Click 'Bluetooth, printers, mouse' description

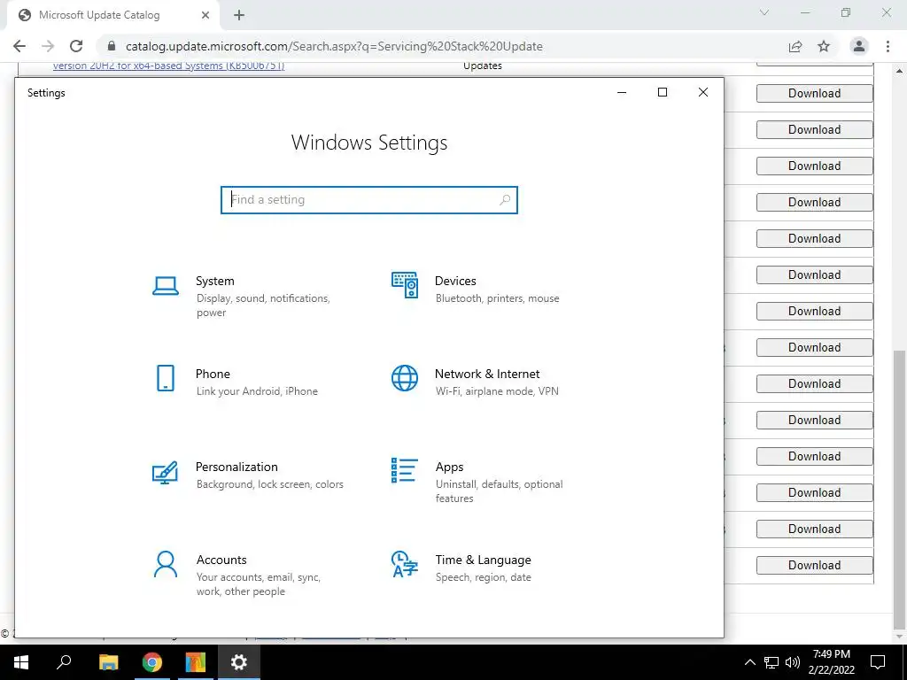tap(498, 298)
